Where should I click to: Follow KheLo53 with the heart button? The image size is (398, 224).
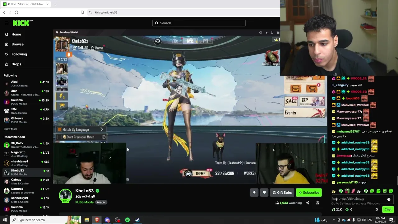[264, 193]
